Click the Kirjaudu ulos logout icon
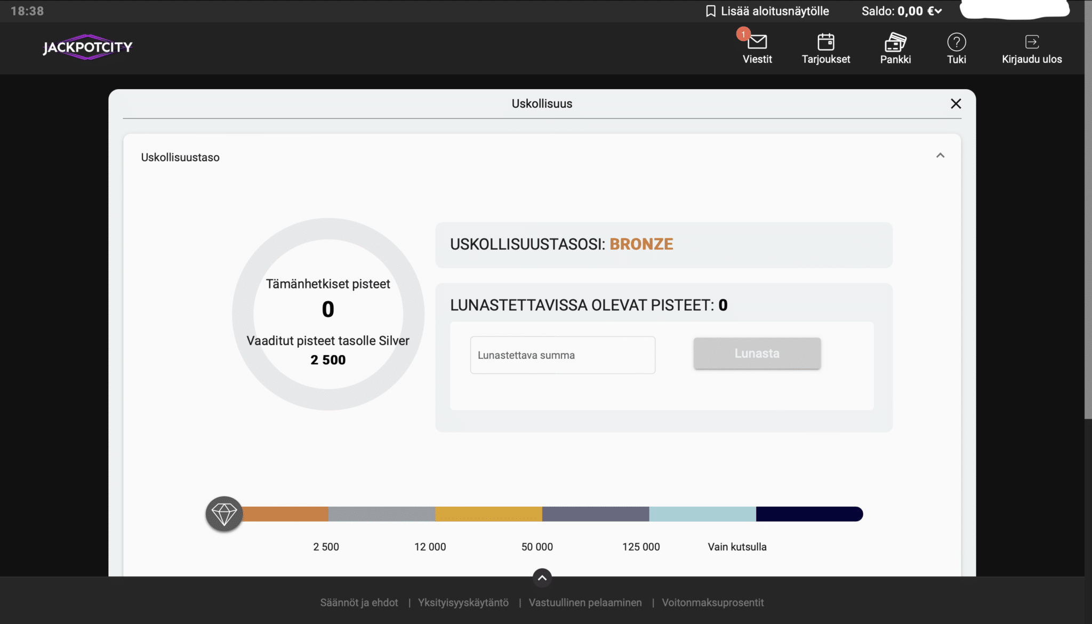This screenshot has height=624, width=1092. pos(1032,42)
